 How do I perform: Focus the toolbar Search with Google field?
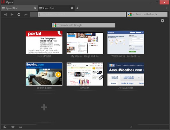pos(147,14)
